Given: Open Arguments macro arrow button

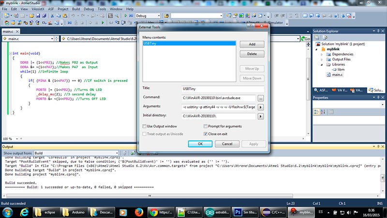Looking at the screenshot, I should click(x=261, y=107).
